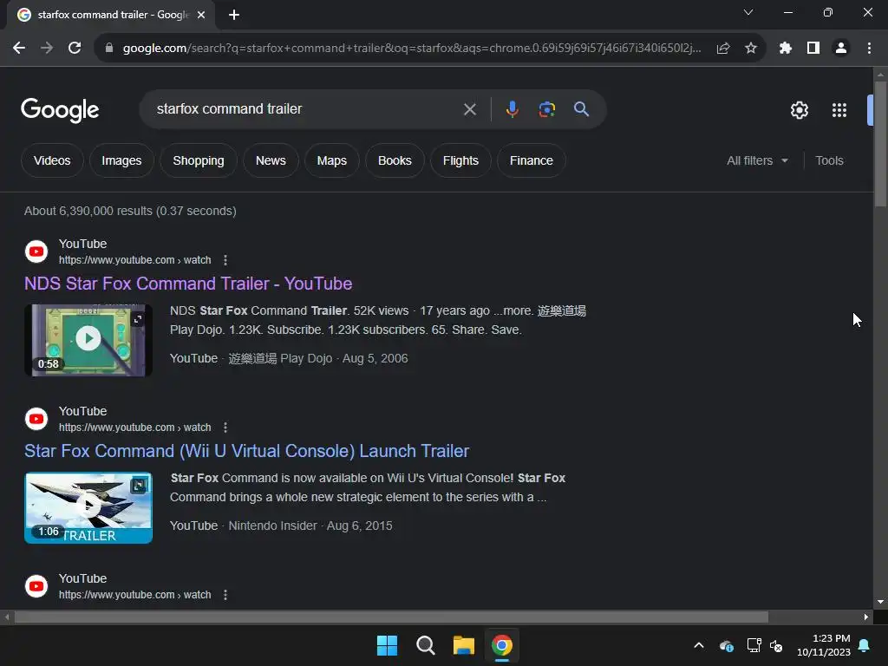Open the tab search chevron
The height and width of the screenshot is (666, 888).
(x=748, y=12)
